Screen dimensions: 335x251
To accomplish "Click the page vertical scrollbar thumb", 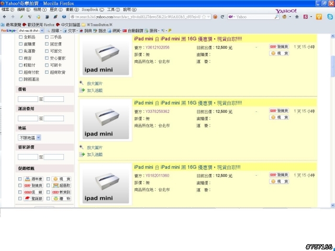I will 333,66.
